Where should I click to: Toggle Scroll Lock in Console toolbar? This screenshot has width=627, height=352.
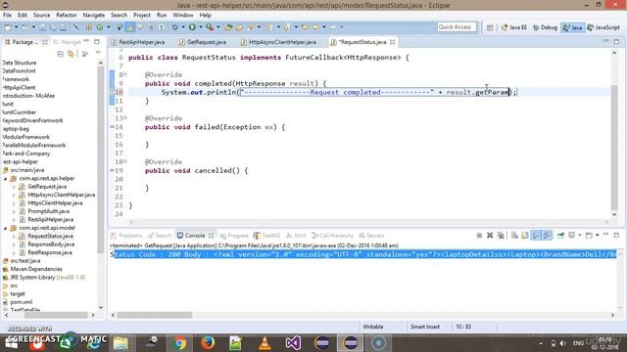click(525, 236)
